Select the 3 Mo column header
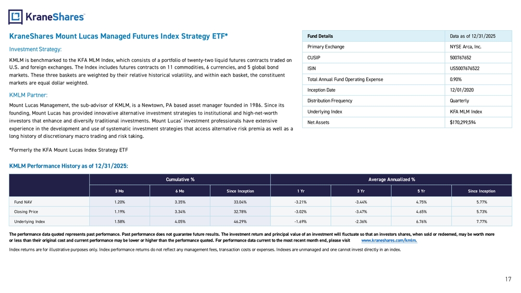This screenshot has width=521, height=293. 120,191
